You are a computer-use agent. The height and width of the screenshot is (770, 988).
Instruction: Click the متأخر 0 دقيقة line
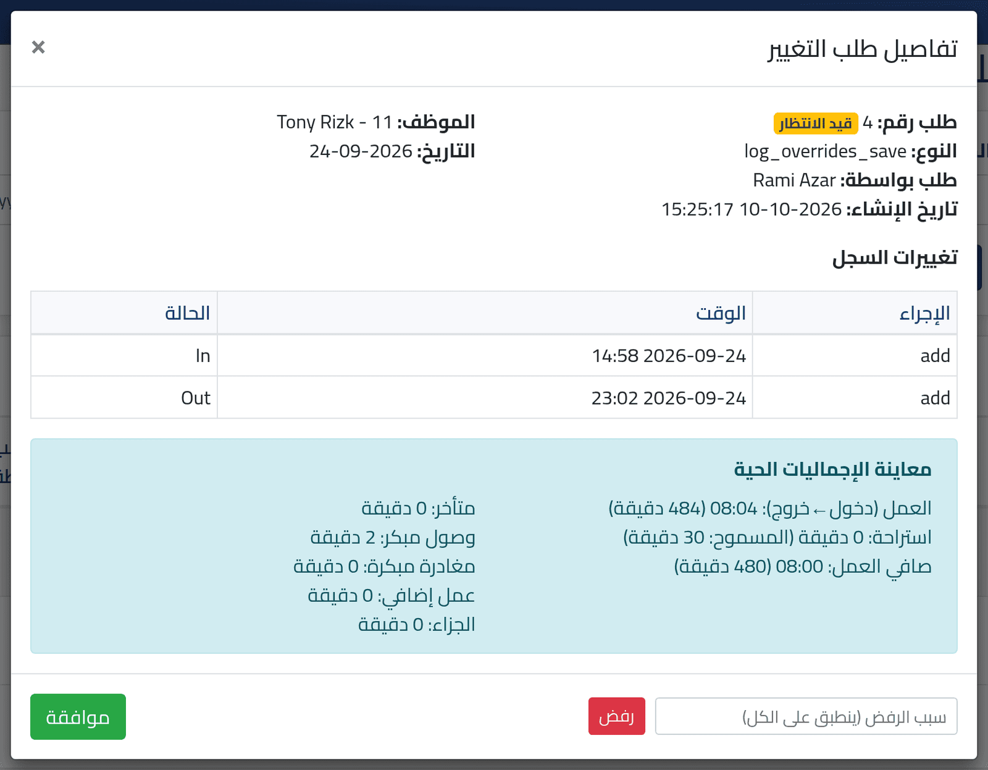pyautogui.click(x=418, y=508)
